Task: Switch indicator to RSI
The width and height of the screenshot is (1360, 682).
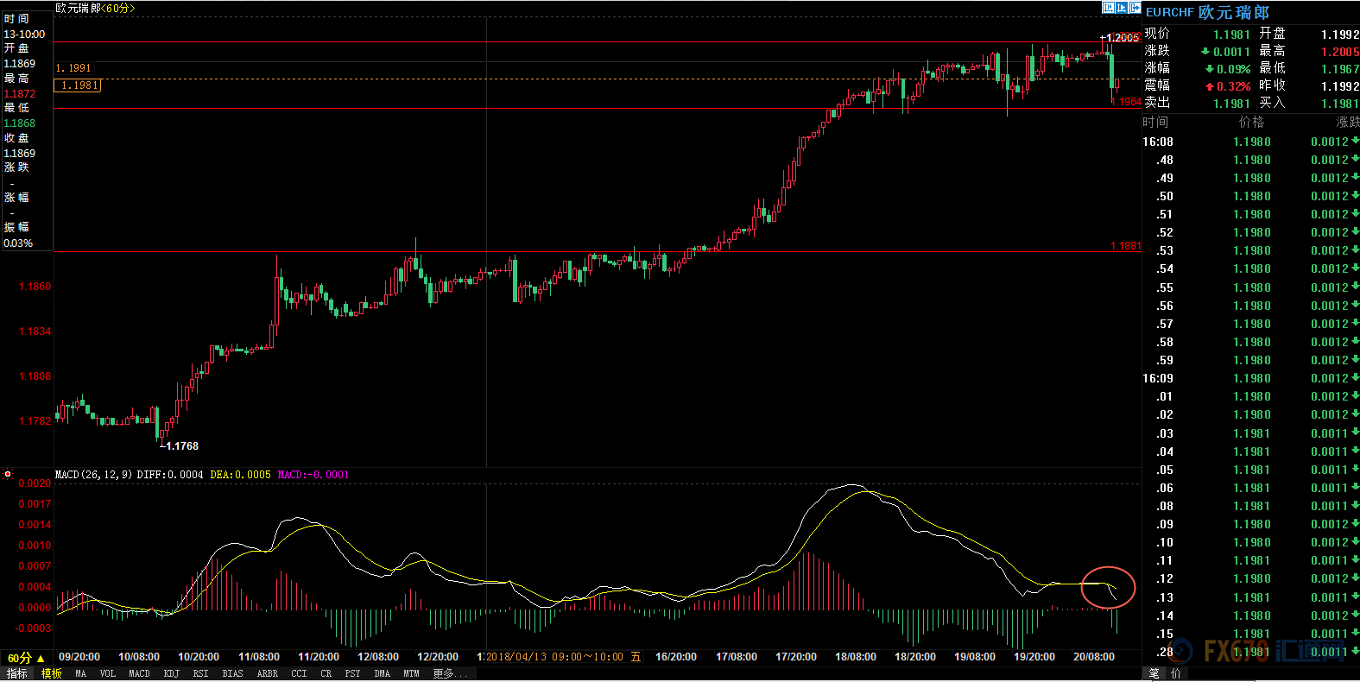Action: 200,673
